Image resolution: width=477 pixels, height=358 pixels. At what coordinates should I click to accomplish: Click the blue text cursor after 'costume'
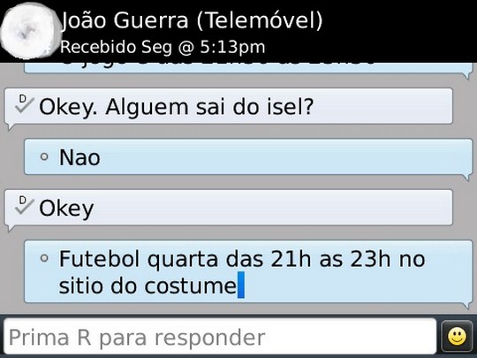coord(240,285)
